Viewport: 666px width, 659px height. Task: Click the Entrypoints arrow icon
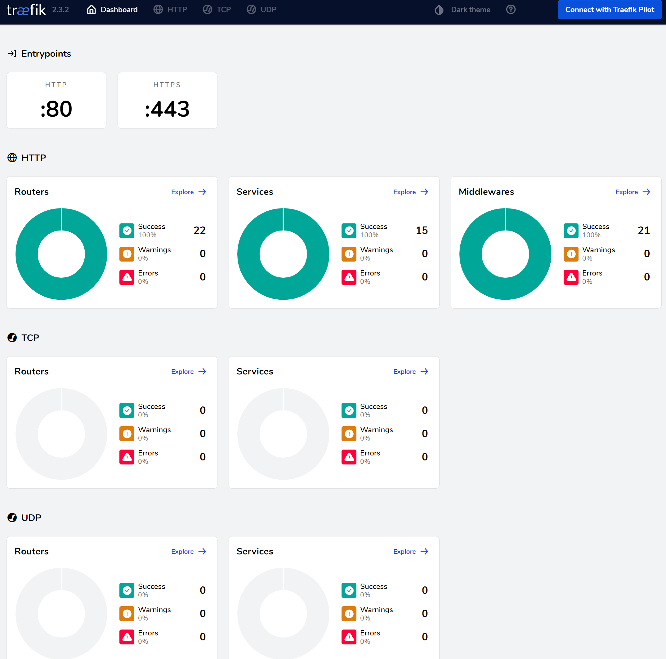[12, 53]
